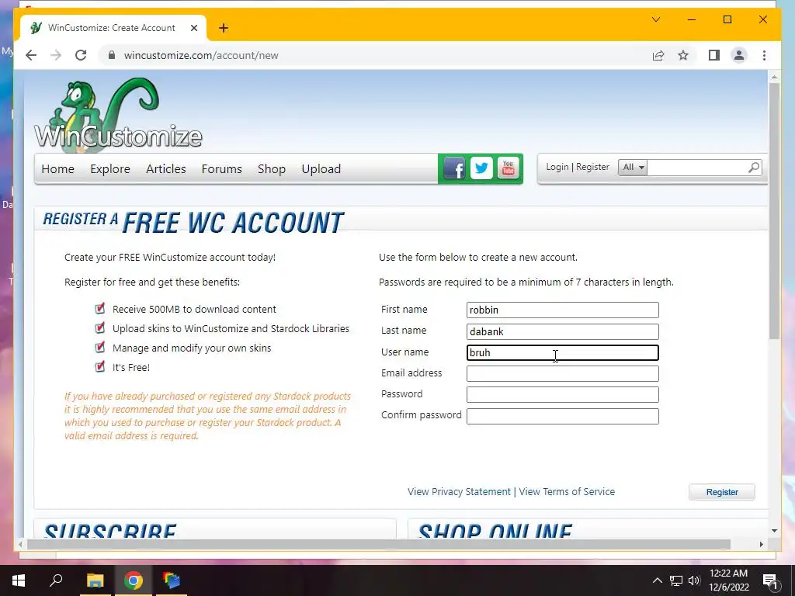The width and height of the screenshot is (795, 596).
Task: Click the taskbar clock showing 12:22 AM
Action: pyautogui.click(x=728, y=580)
